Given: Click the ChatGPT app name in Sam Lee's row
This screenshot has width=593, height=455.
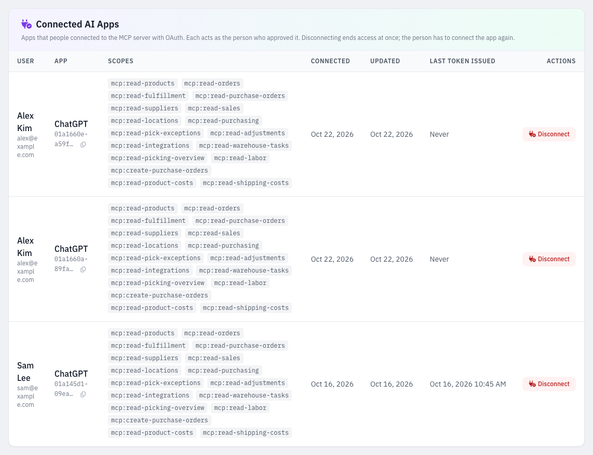Looking at the screenshot, I should coord(71,374).
